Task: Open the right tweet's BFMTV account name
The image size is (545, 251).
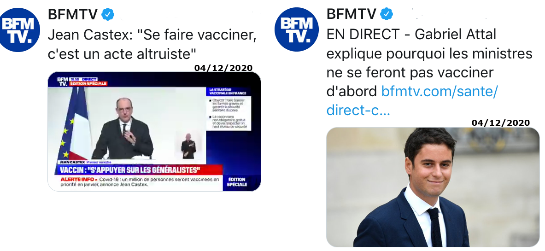Action: [351, 14]
